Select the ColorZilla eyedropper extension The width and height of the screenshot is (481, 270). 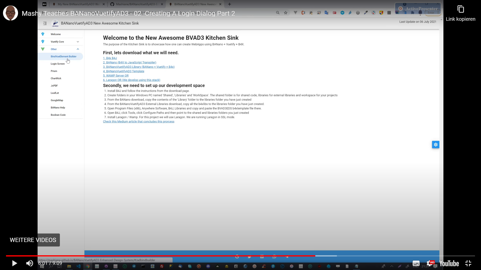366,12
